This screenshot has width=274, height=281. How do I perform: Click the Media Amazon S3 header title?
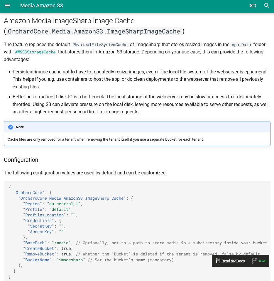(41, 6)
